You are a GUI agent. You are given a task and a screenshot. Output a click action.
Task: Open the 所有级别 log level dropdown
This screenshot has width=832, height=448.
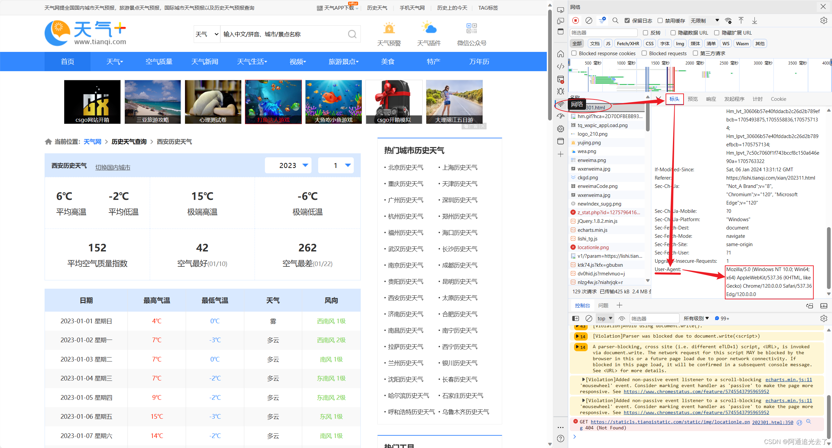coord(697,318)
